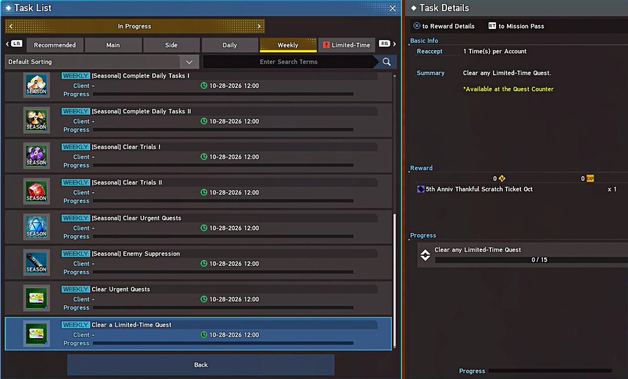Viewport: 628px width, 379px height.
Task: Open the Daily tasks tab
Action: pos(230,45)
